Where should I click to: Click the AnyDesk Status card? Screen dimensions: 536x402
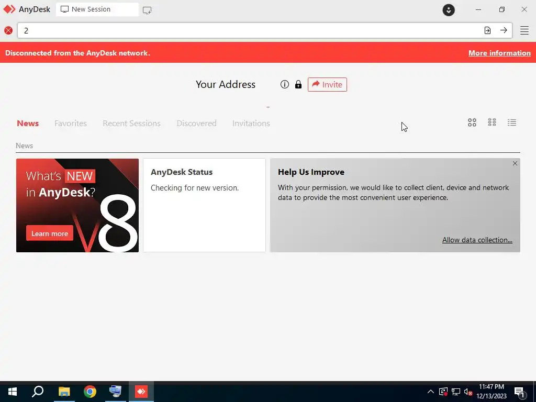204,205
